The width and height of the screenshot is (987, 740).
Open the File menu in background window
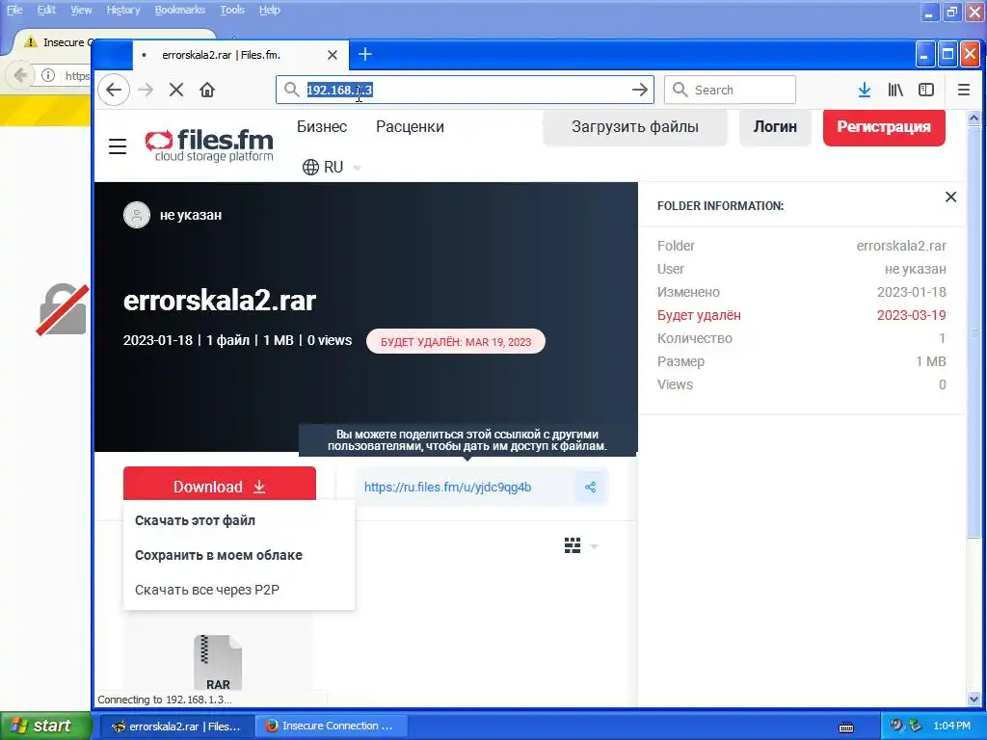click(13, 10)
